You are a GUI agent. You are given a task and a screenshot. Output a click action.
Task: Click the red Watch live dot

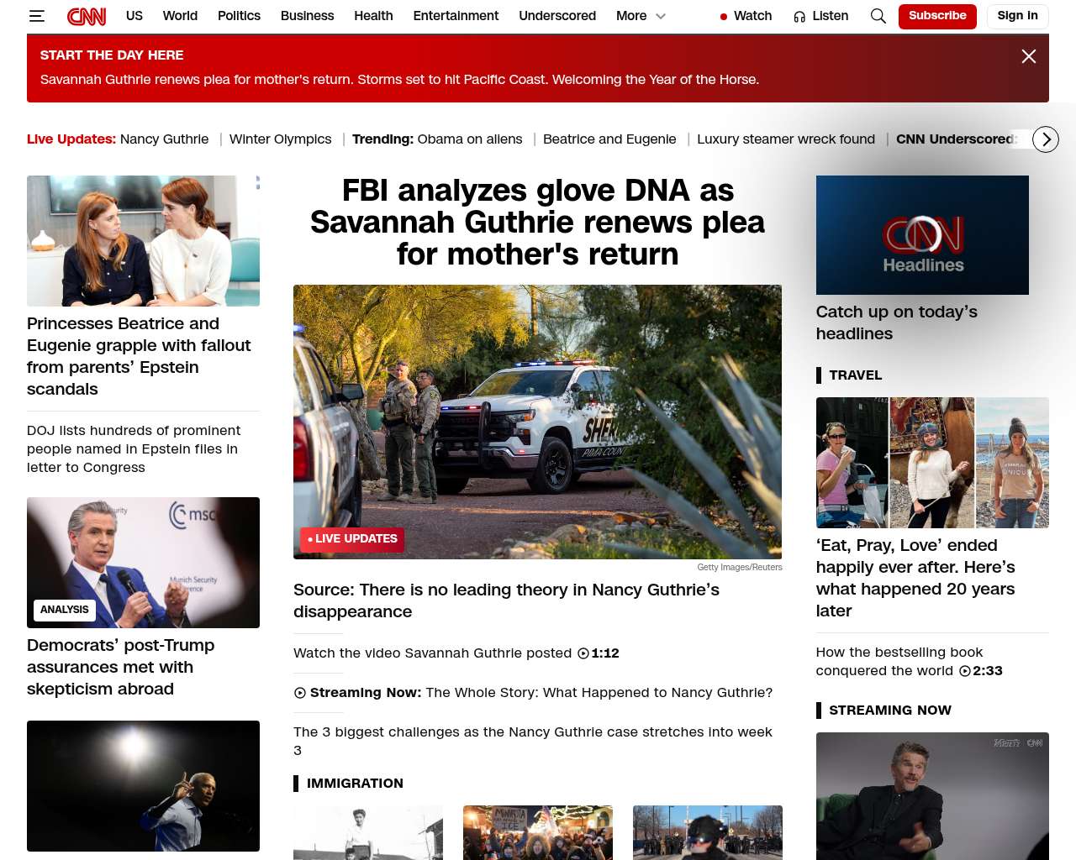click(x=723, y=17)
